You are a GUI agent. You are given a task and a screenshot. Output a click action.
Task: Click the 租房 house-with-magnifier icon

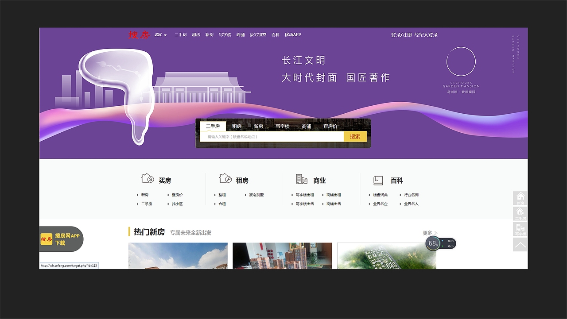(225, 177)
